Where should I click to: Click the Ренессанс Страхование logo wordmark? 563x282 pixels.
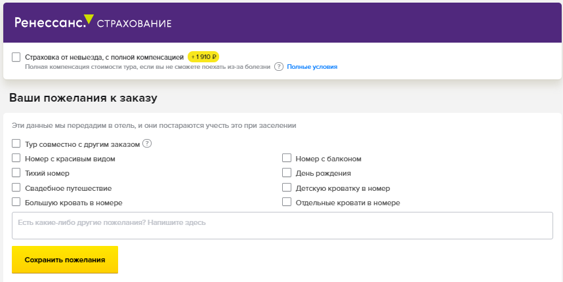(93, 22)
